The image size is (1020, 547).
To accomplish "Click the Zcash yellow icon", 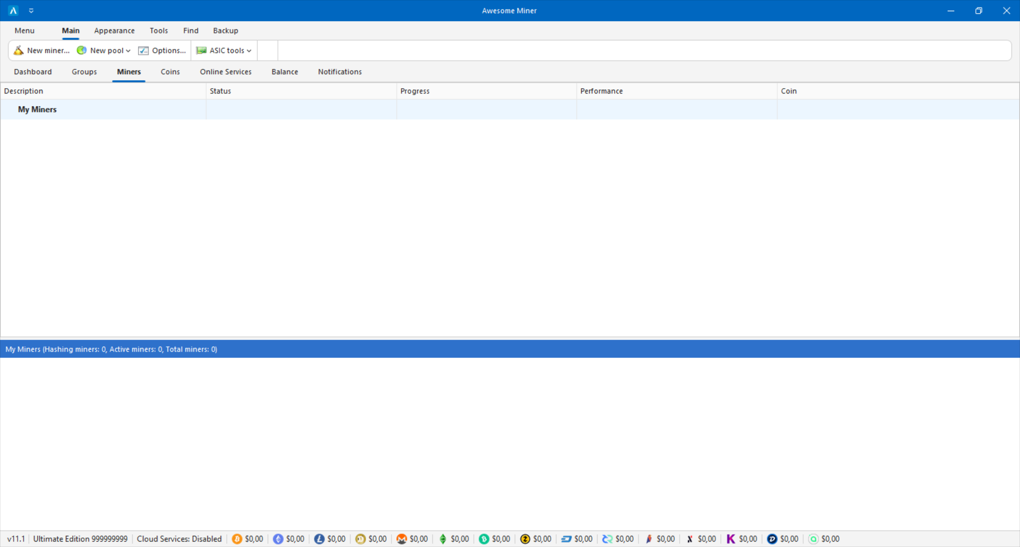I will (525, 539).
